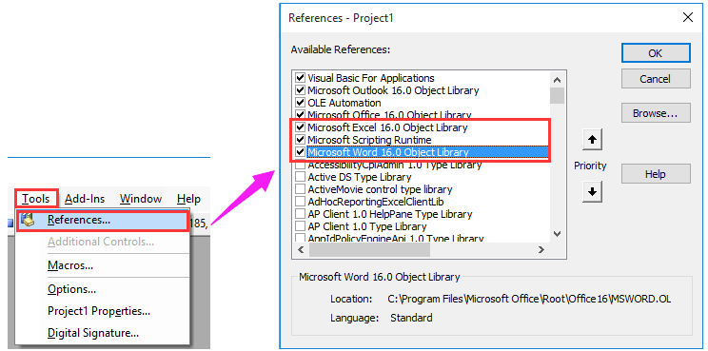The image size is (708, 351).
Task: Uncheck Microsoft Word 16.0 Object Library
Action: (300, 152)
